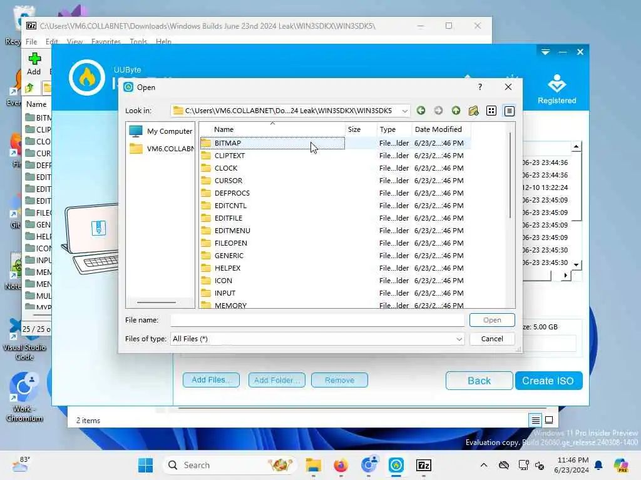
Task: Click the File name input field
Action: pos(317,320)
